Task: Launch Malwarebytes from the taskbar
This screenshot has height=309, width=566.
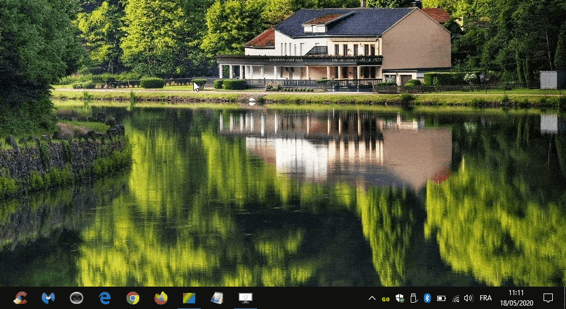Action: click(48, 298)
